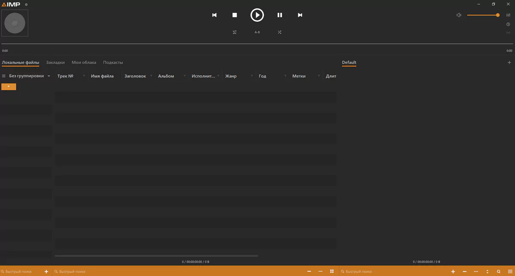Open filter dropdown for Альбом column
Screen dimensions: 515x276
tap(185, 76)
